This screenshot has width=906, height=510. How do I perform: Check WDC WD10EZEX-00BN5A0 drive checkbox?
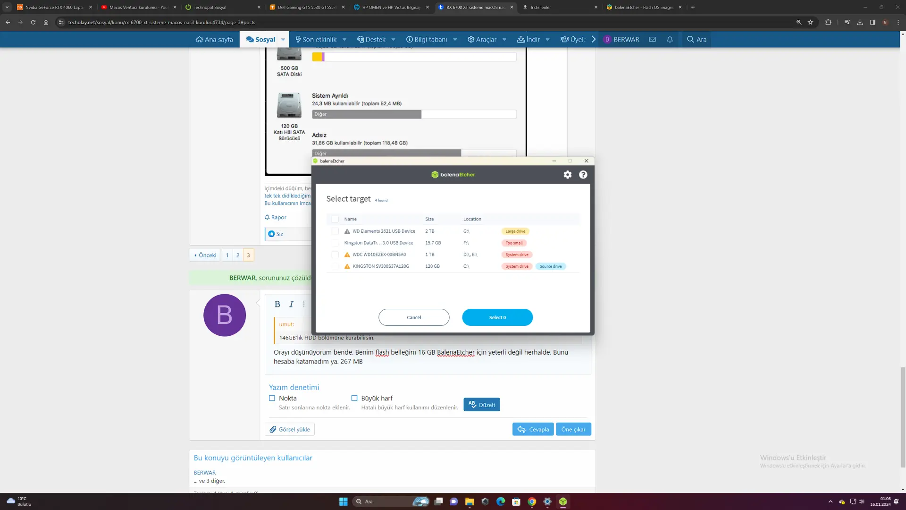click(335, 255)
